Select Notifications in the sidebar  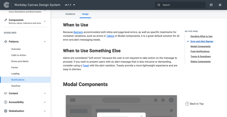point(25,80)
